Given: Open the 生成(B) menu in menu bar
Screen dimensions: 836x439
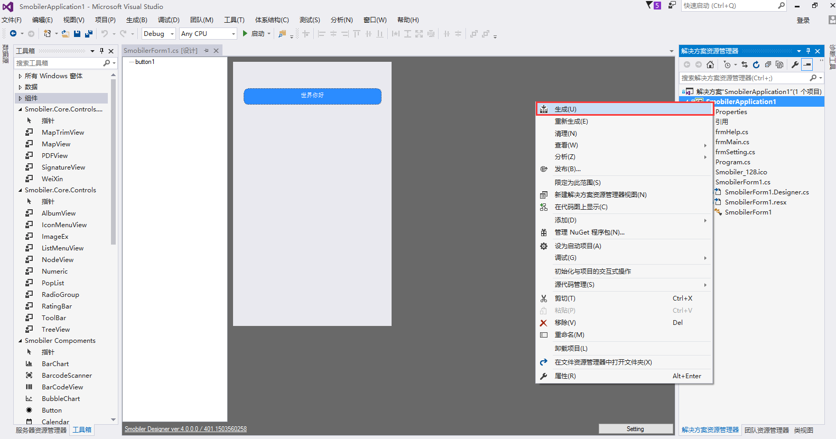Looking at the screenshot, I should coord(137,20).
